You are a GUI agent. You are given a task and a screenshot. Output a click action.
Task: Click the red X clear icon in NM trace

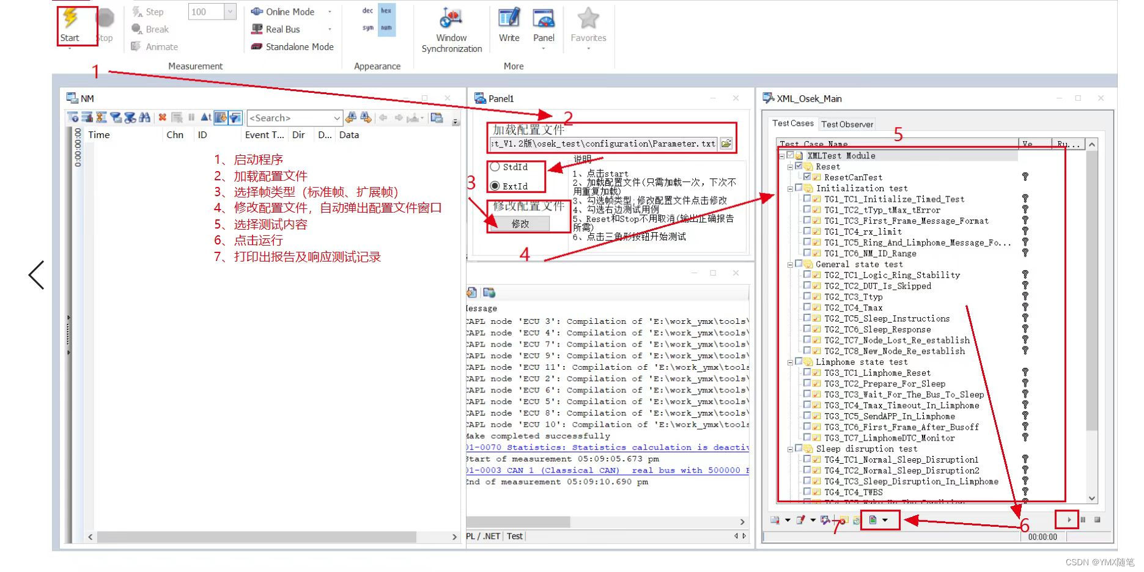(163, 117)
